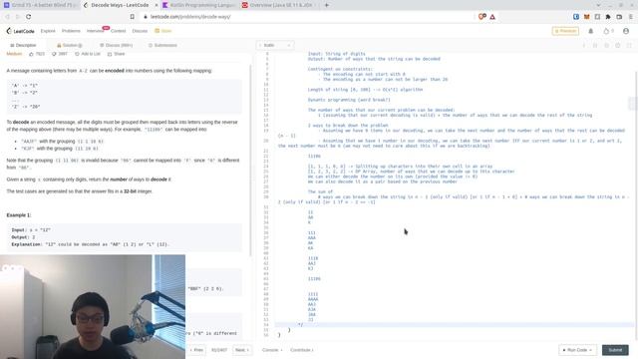
Task: Open Store in the LeetCode navbar
Action: point(163,31)
